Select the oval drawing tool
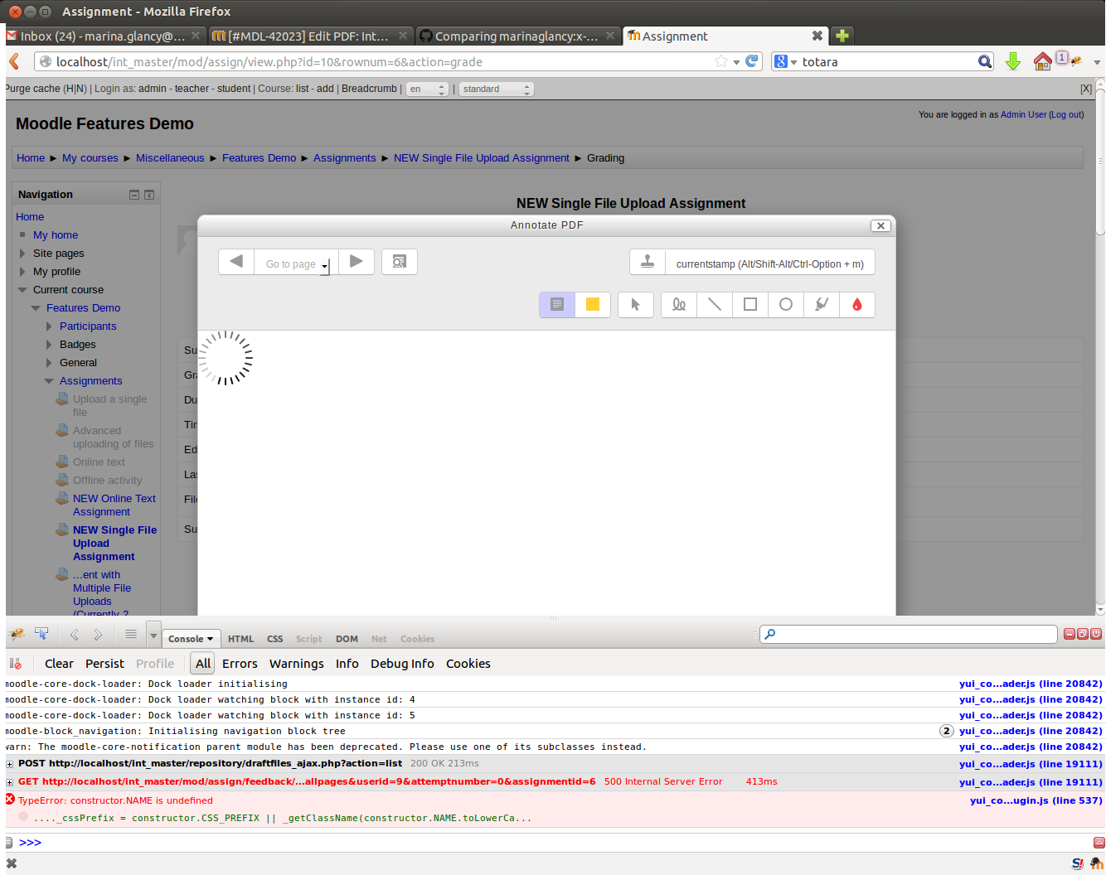 click(x=786, y=305)
